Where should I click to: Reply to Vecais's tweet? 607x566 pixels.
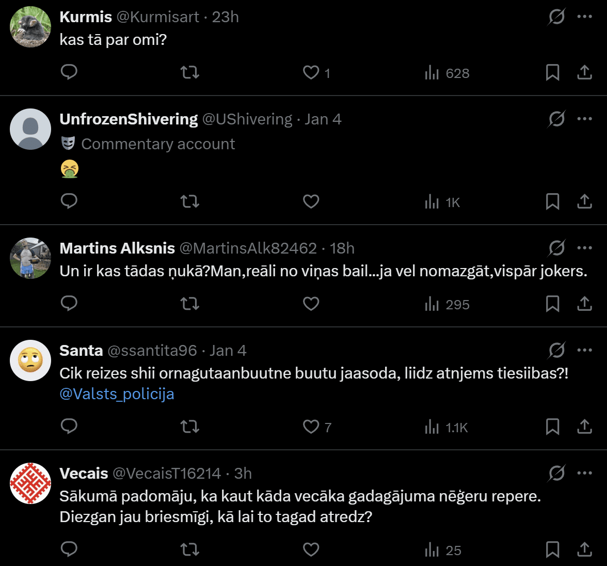[x=69, y=549]
